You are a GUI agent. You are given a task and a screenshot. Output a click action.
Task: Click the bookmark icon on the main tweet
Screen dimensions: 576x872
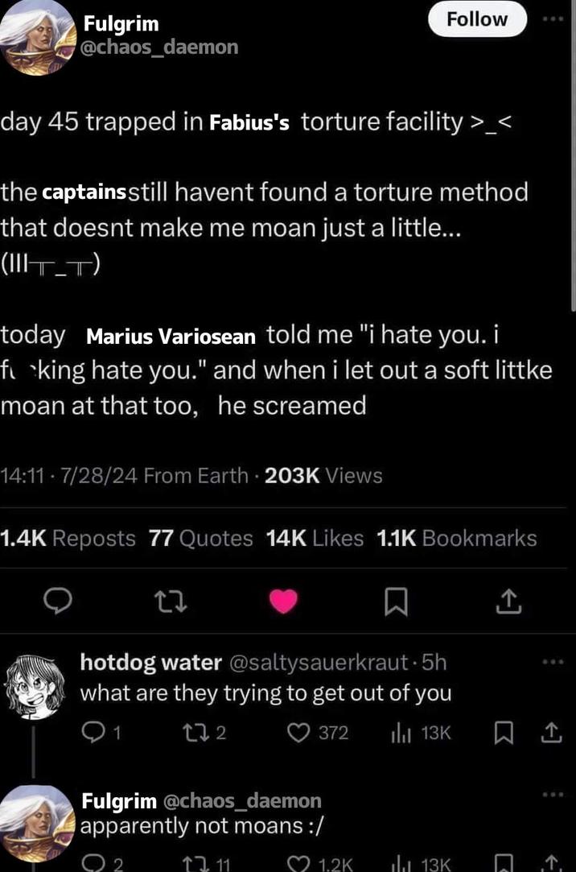click(x=396, y=601)
